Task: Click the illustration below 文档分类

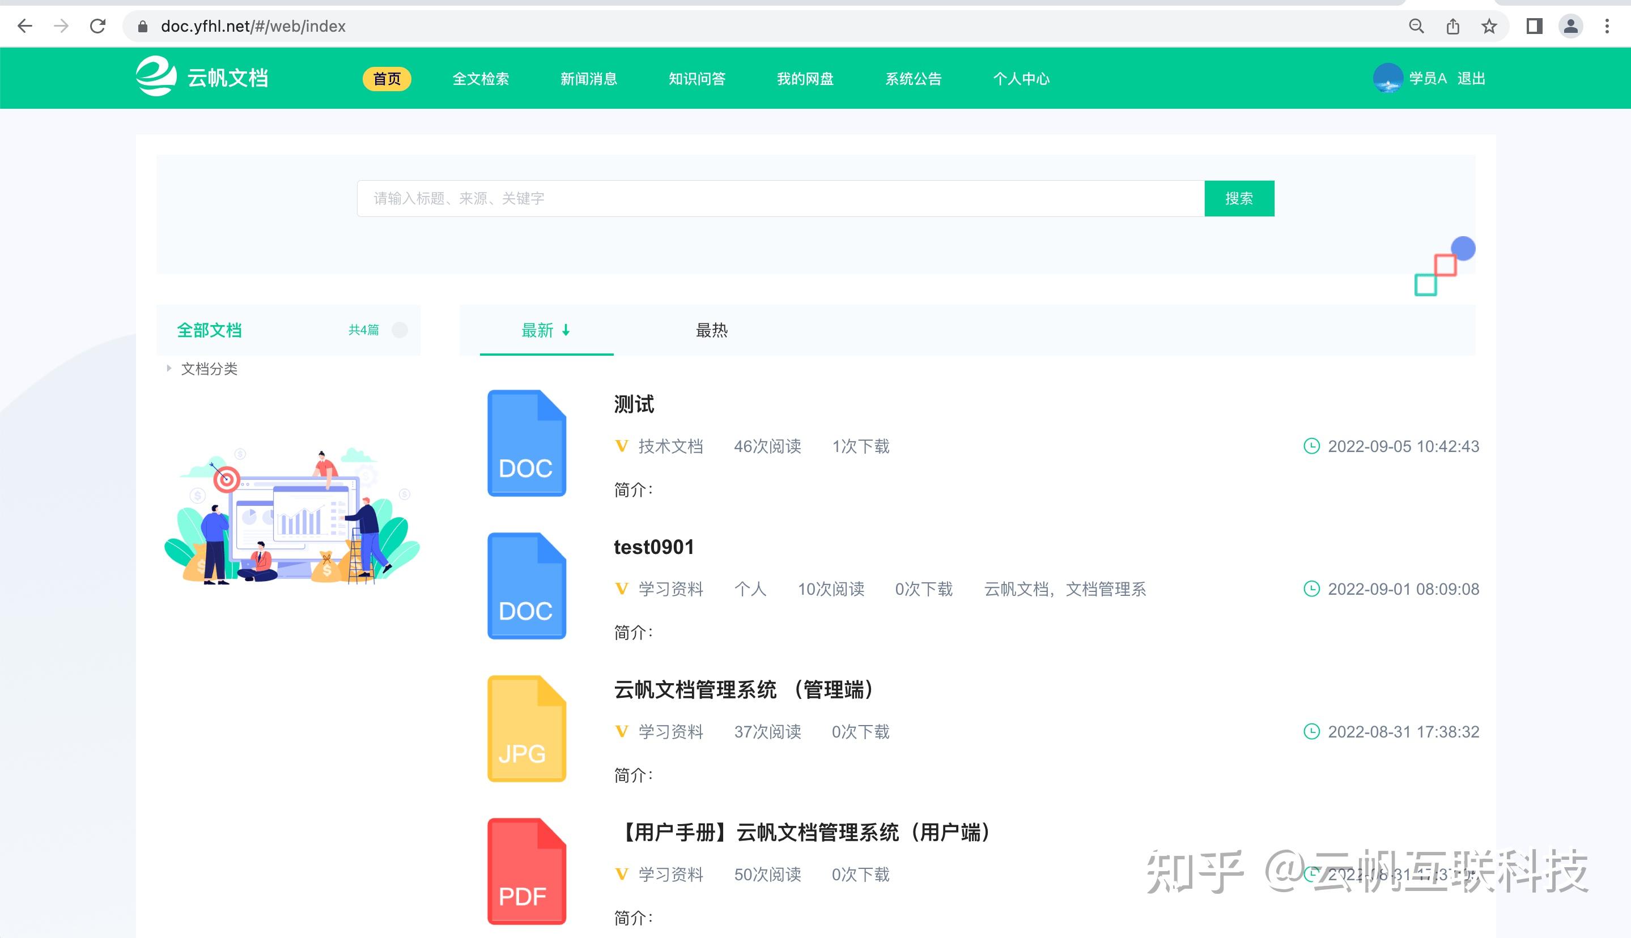Action: 292,516
